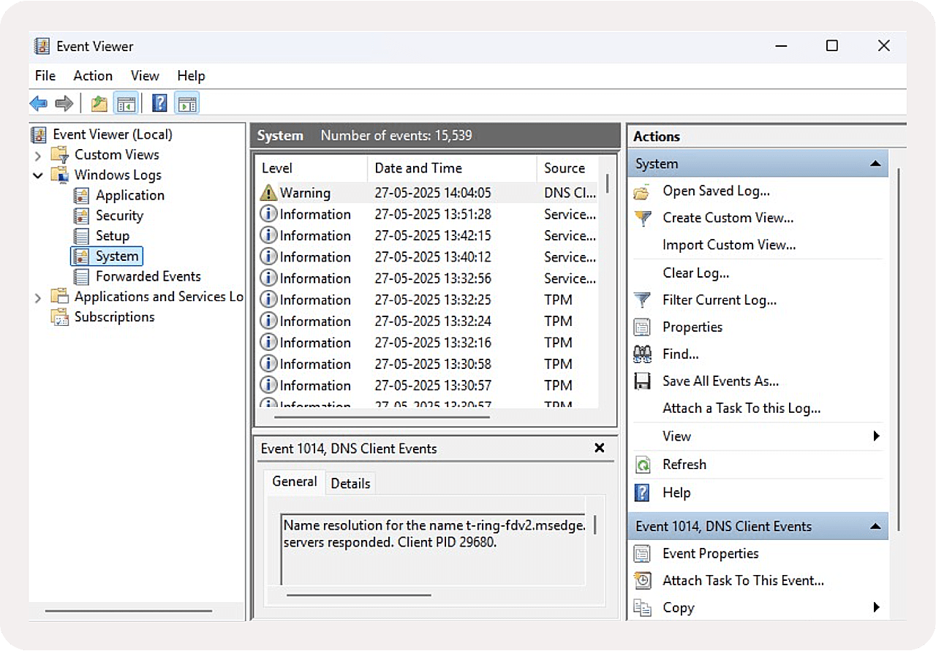Screen dimensions: 936x651
Task: Click the Up One Level folder icon
Action: point(99,104)
